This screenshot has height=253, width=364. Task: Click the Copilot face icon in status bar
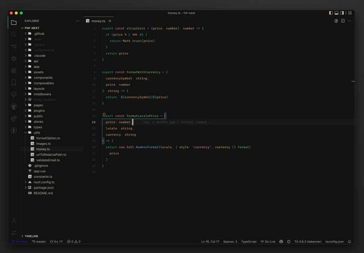pos(281,241)
